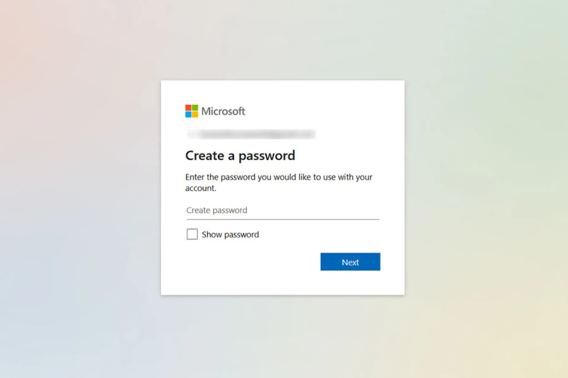Click the Microsoft wordmark text

[223, 111]
